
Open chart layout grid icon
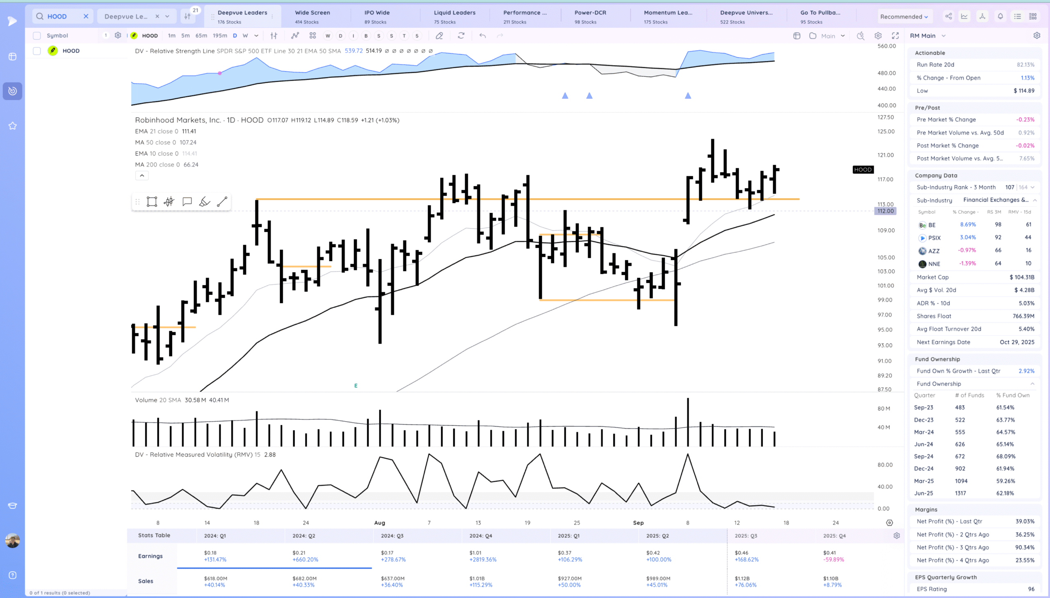(x=797, y=36)
